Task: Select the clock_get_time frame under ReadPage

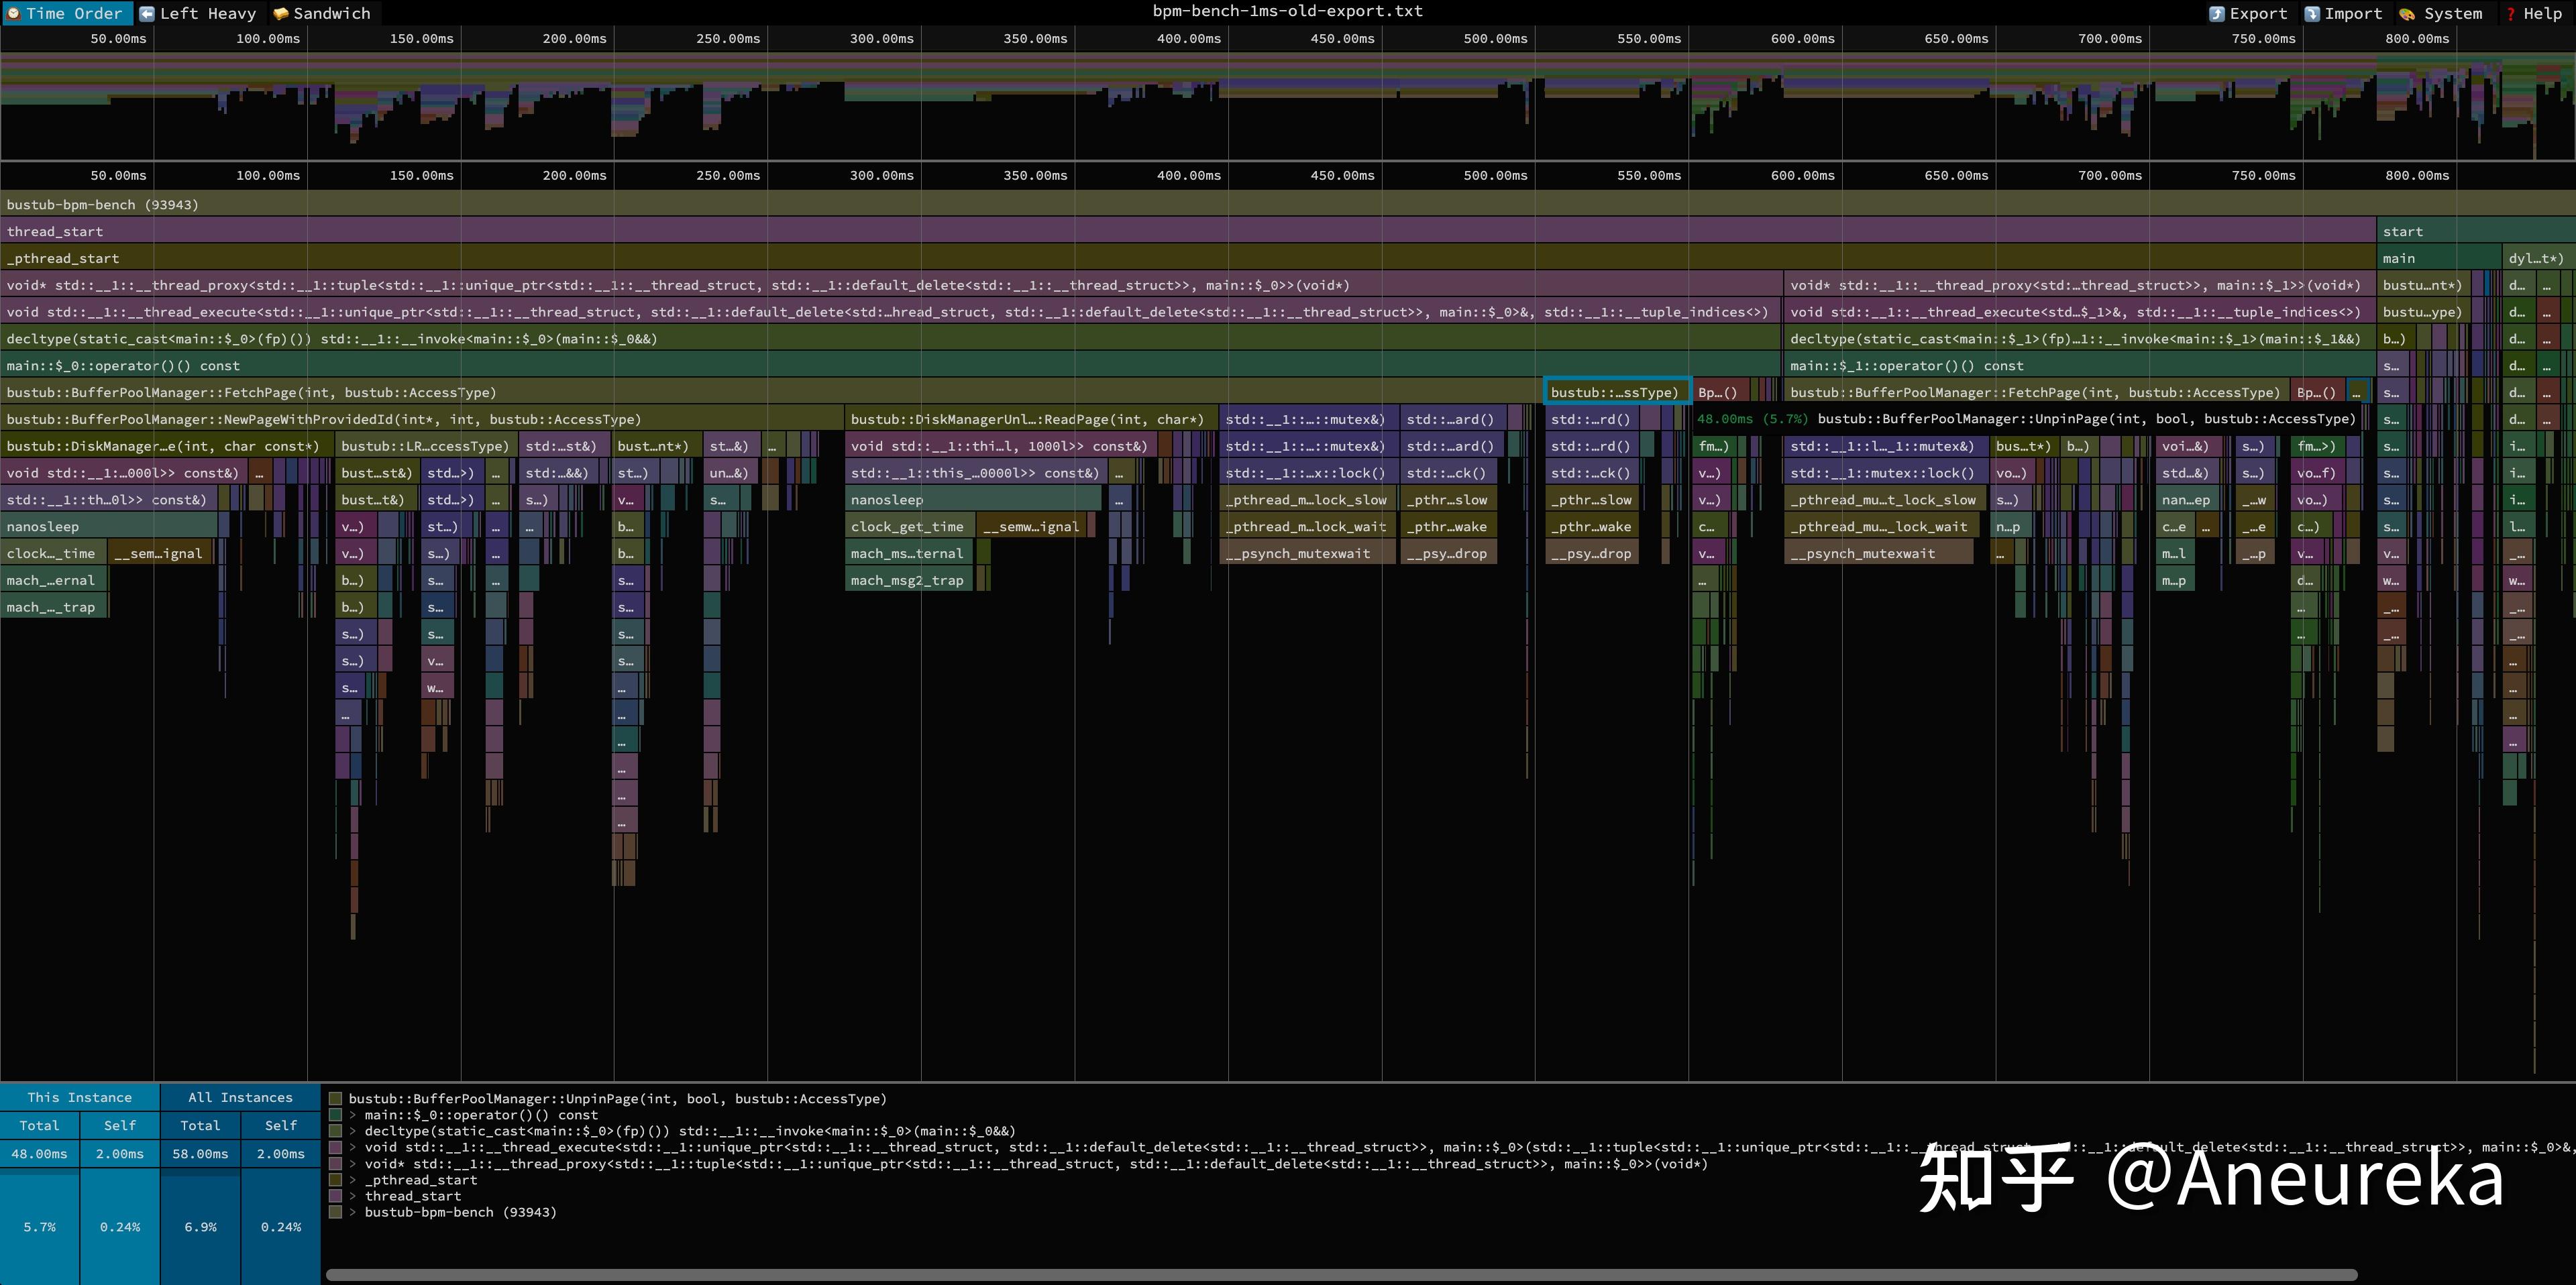Action: [909, 526]
